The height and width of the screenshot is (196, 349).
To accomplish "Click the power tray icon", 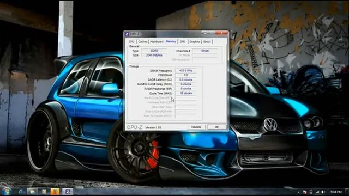I will 311,192.
